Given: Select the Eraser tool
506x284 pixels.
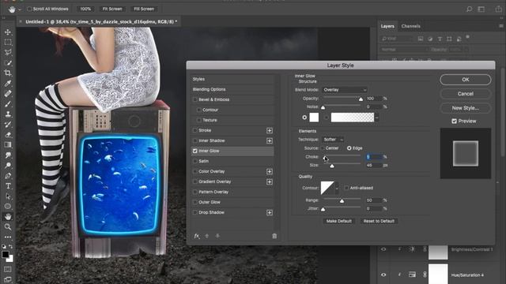Looking at the screenshot, I should point(8,135).
